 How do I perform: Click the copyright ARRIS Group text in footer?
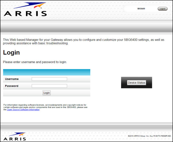point(149,136)
